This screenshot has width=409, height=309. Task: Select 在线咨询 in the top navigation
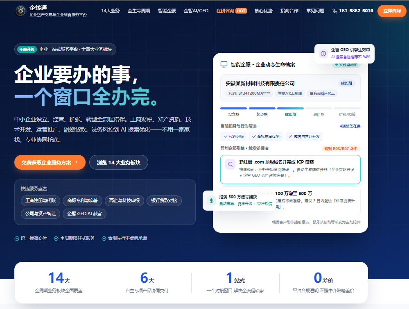click(x=225, y=11)
